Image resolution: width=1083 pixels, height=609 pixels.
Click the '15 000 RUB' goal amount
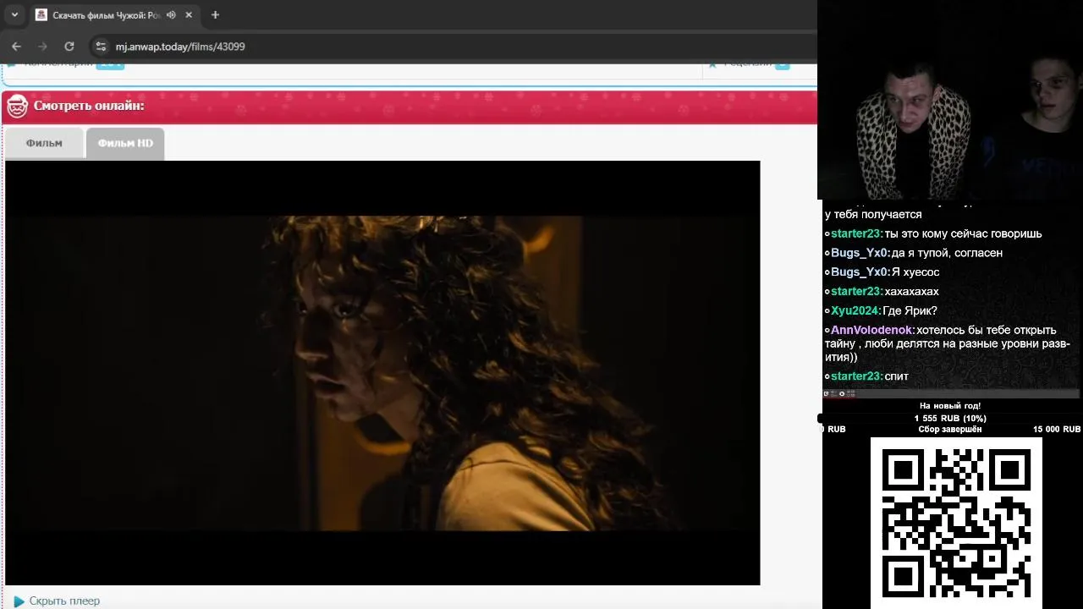pyautogui.click(x=1056, y=430)
